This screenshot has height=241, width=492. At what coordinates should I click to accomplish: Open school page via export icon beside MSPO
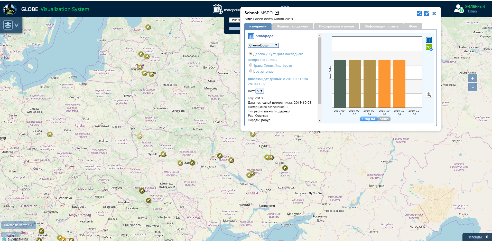277,13
